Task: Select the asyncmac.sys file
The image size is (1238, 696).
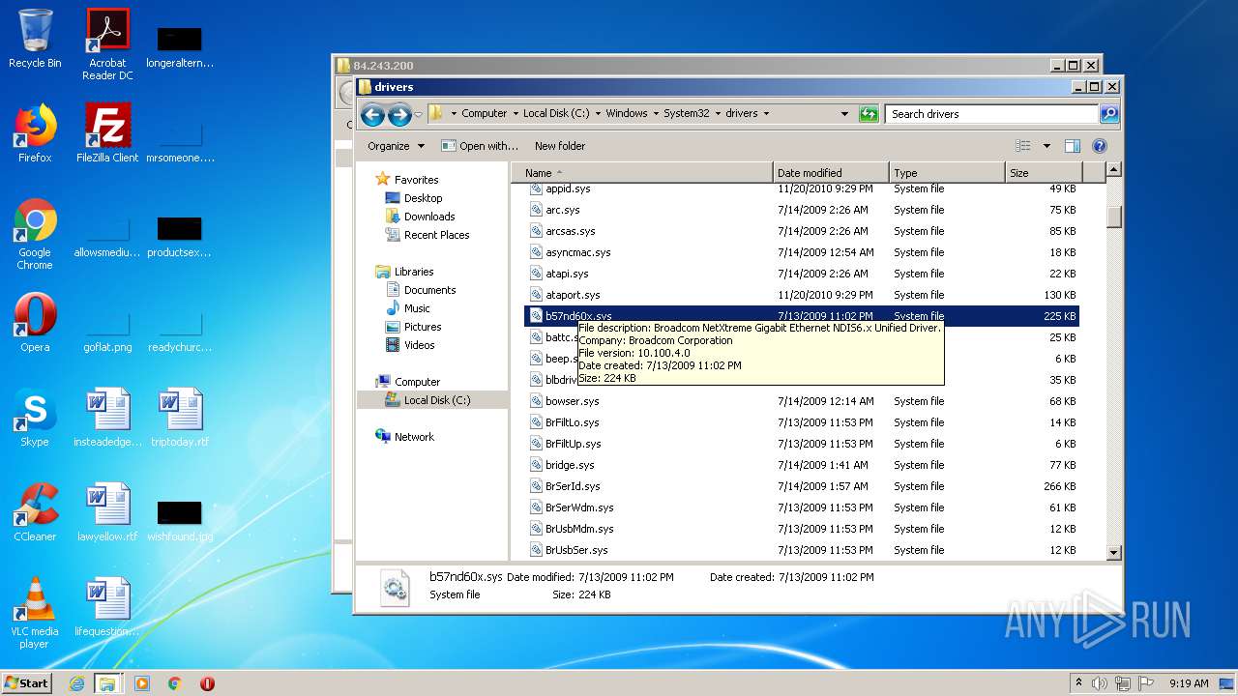Action: tap(577, 252)
